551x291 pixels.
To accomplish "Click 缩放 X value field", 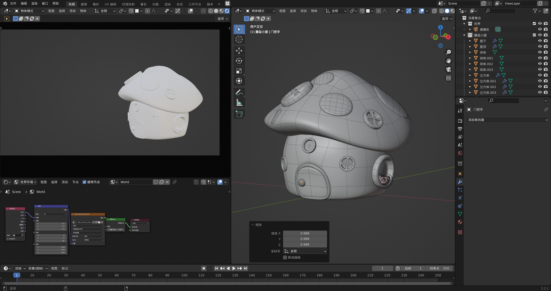I will point(305,233).
